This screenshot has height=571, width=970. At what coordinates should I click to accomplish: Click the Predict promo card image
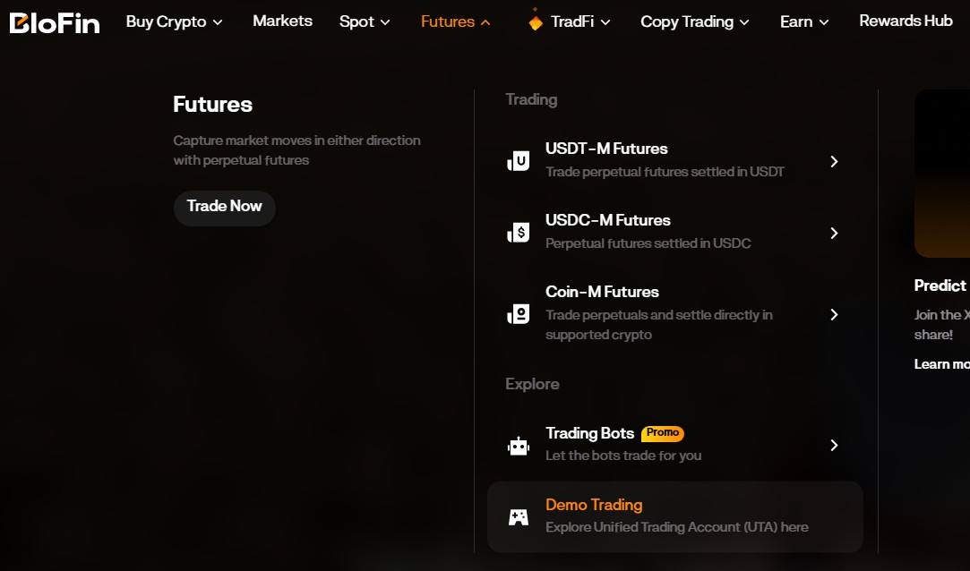click(x=942, y=174)
